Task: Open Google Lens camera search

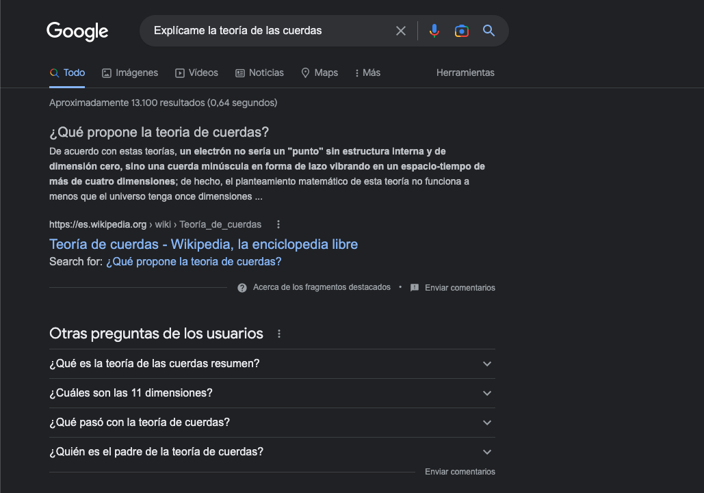Action: click(x=461, y=31)
